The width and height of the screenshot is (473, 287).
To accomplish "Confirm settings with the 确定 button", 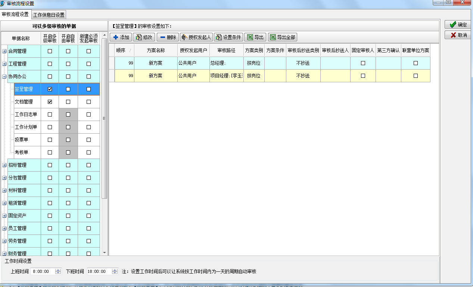I will click(x=458, y=25).
